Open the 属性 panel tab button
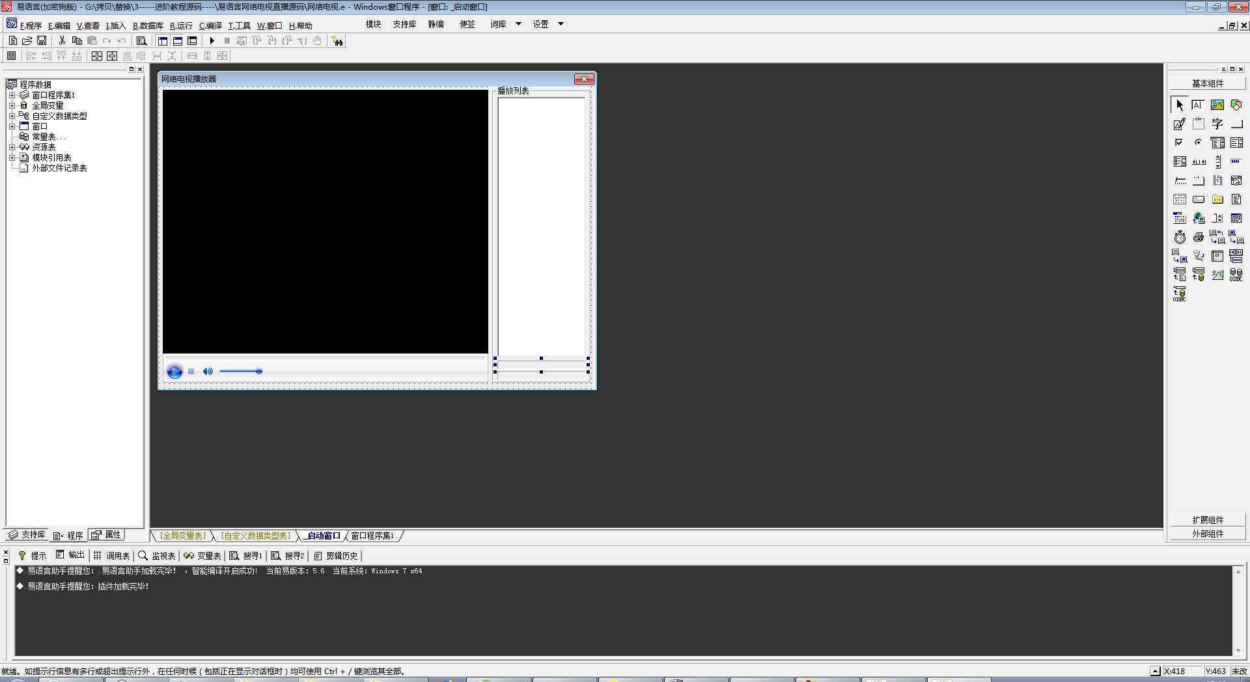 (107, 535)
